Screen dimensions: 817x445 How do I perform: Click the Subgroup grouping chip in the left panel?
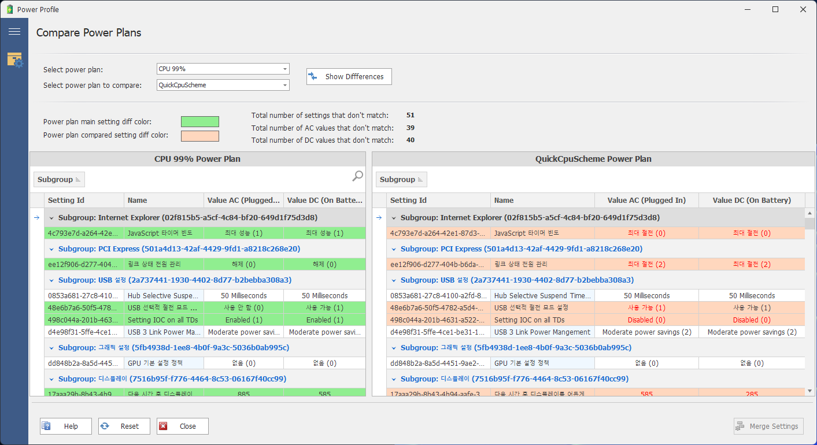point(59,180)
